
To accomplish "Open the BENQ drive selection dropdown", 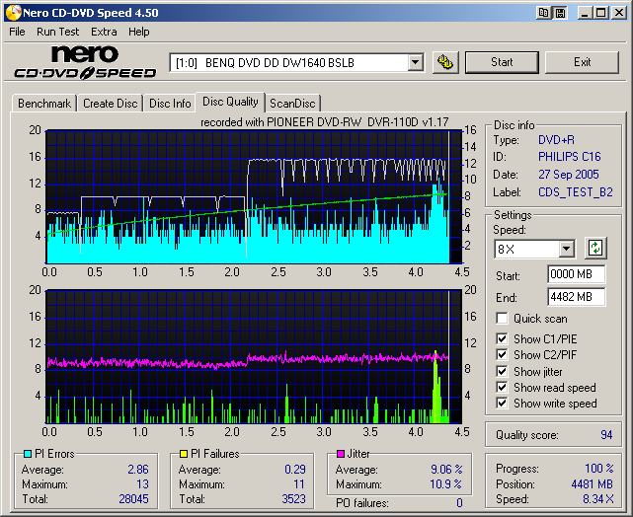I will (415, 63).
